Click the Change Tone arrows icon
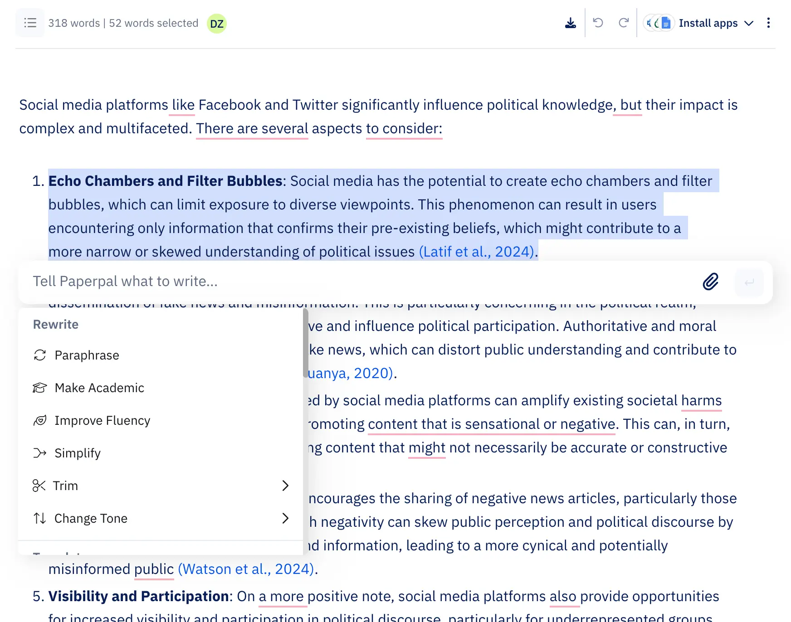Screen dimensions: 791x622 (40, 518)
